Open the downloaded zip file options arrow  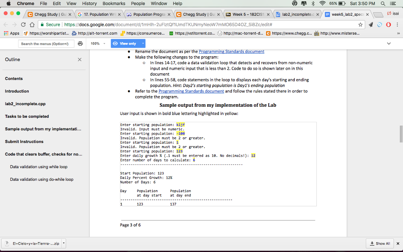64,243
